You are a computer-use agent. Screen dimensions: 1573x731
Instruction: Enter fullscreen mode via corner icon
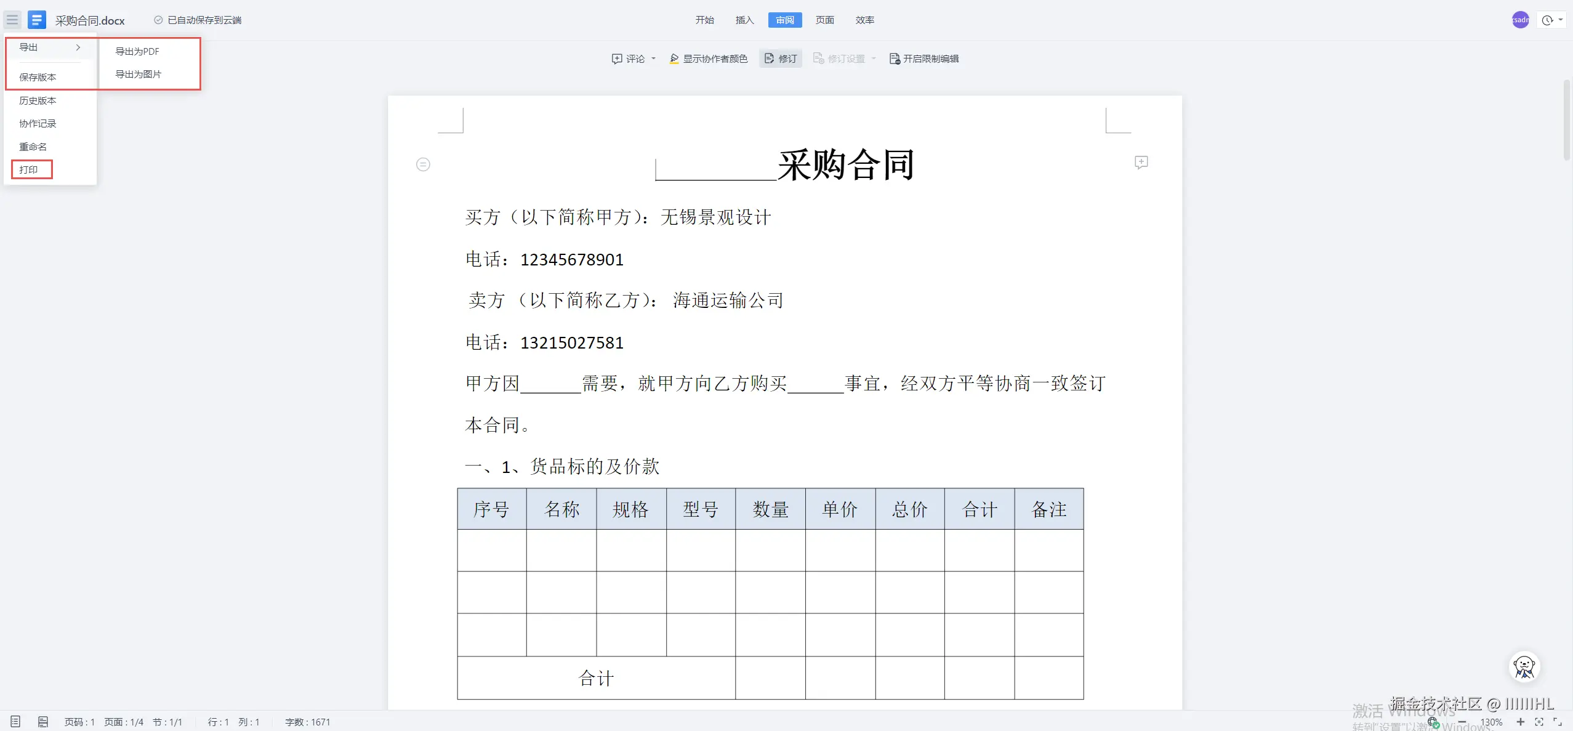tap(1558, 721)
